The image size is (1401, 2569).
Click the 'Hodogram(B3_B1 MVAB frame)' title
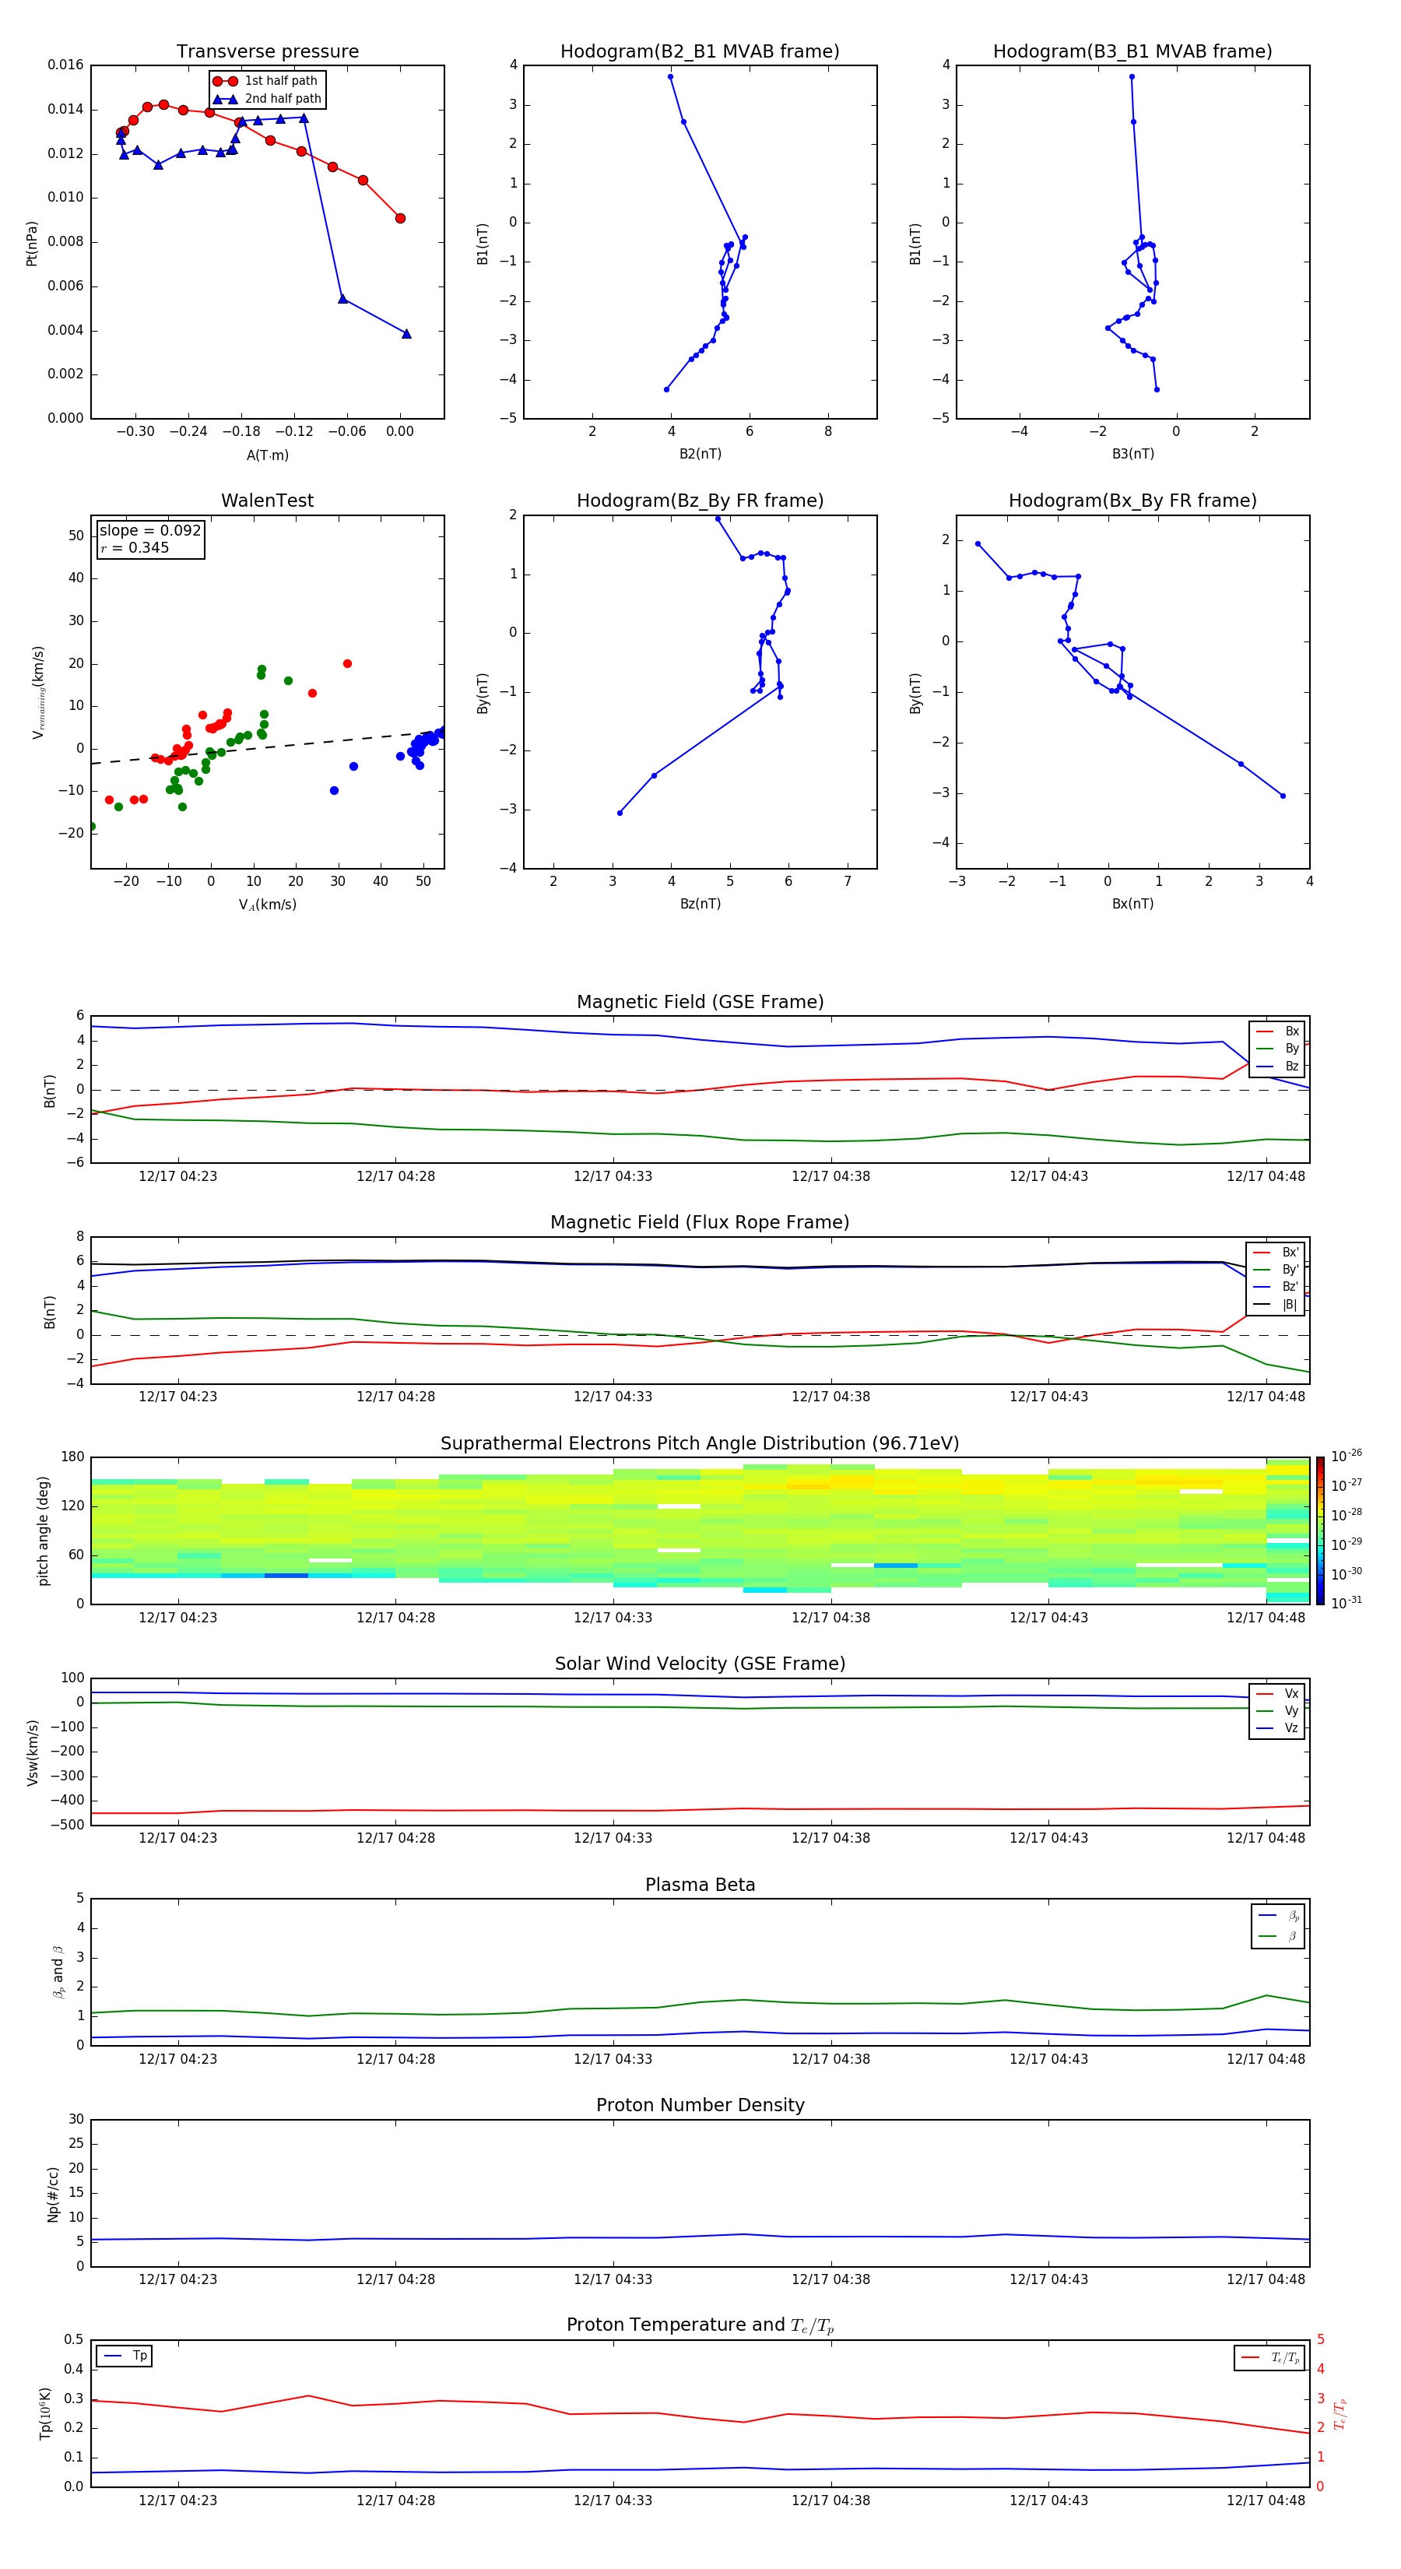[x=1132, y=52]
